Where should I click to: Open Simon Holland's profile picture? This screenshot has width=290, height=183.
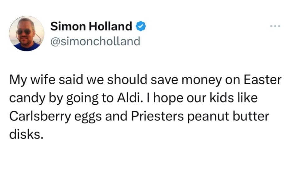coord(26,34)
